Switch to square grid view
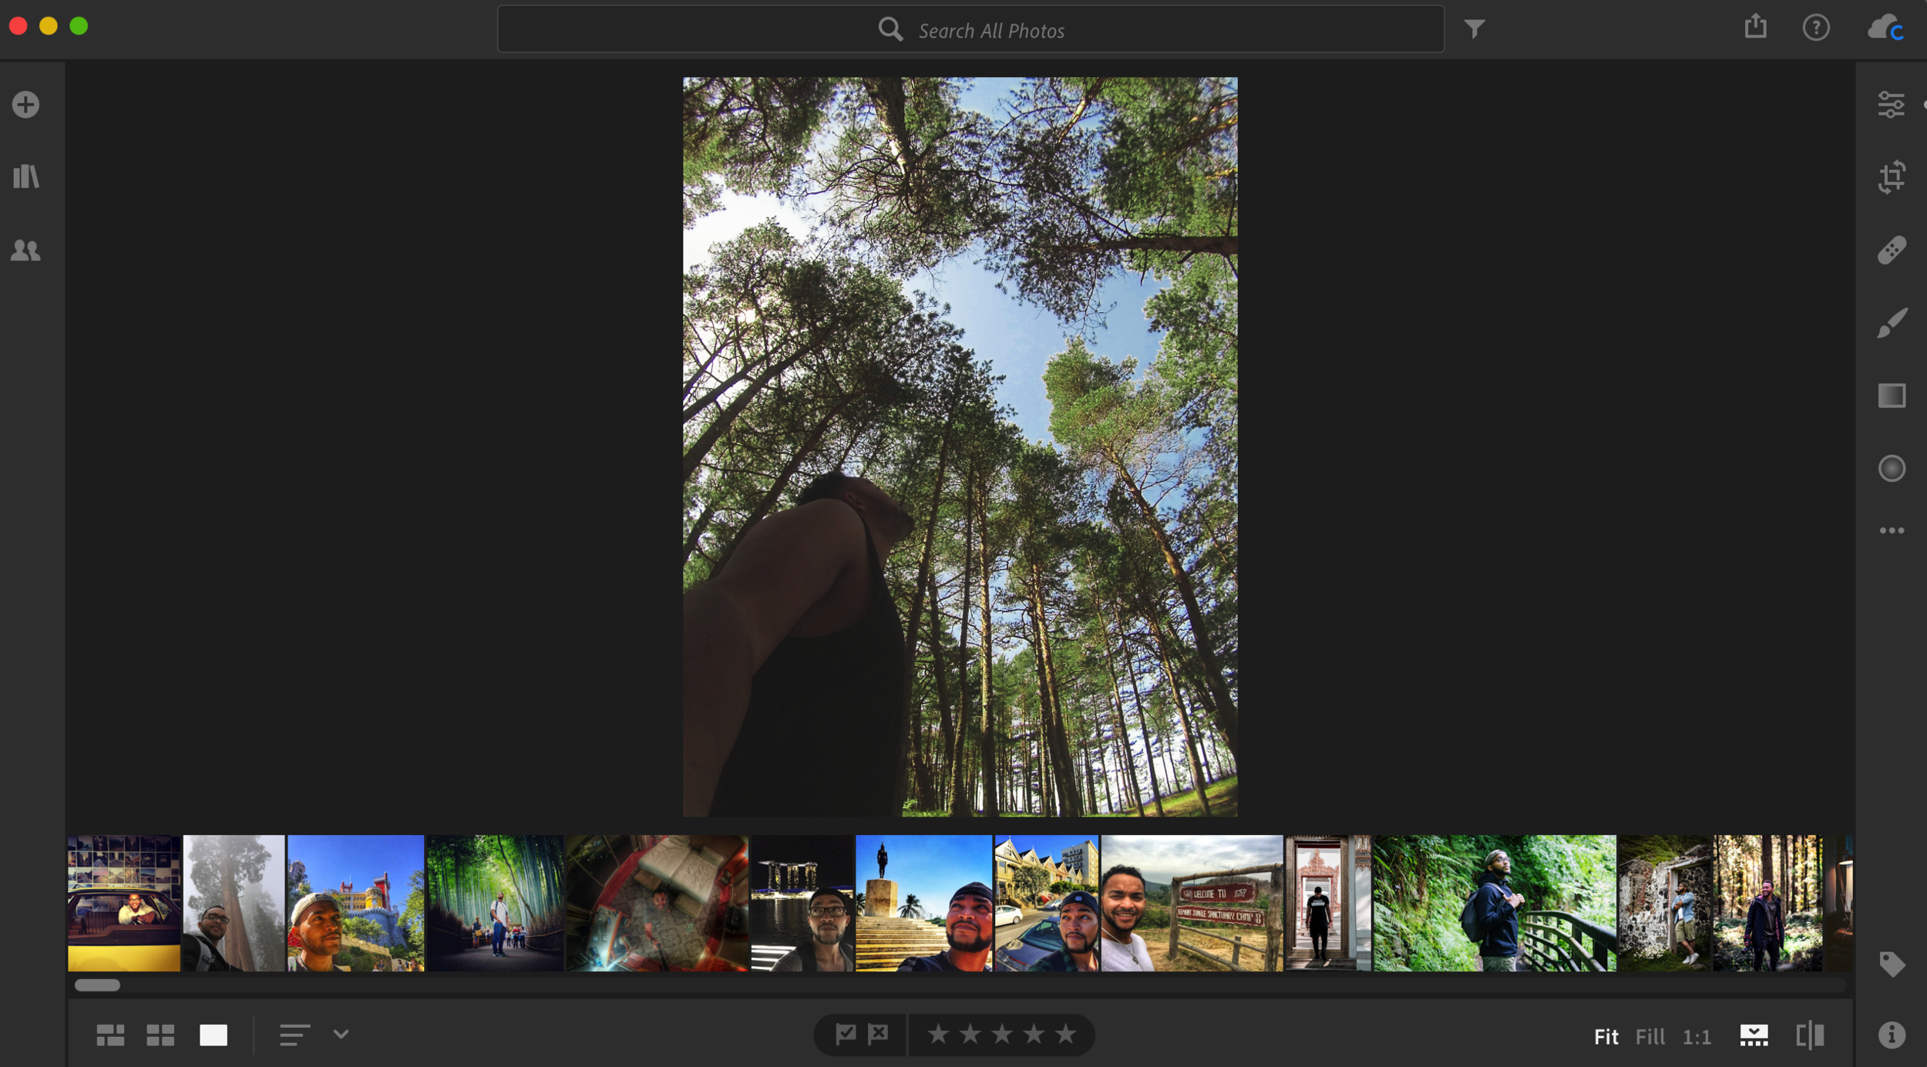Image resolution: width=1927 pixels, height=1067 pixels. (x=160, y=1035)
